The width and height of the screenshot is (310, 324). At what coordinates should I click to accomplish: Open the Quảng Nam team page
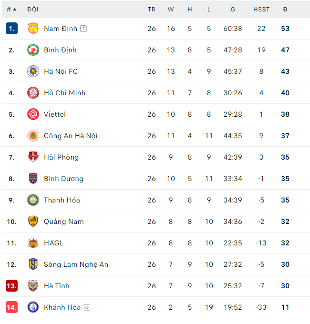click(63, 222)
